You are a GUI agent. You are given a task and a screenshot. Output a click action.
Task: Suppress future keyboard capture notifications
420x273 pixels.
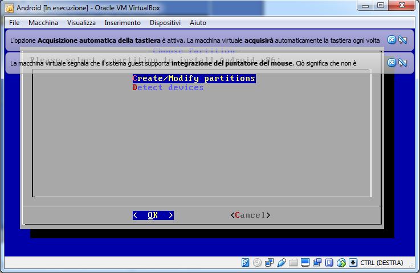click(x=403, y=40)
